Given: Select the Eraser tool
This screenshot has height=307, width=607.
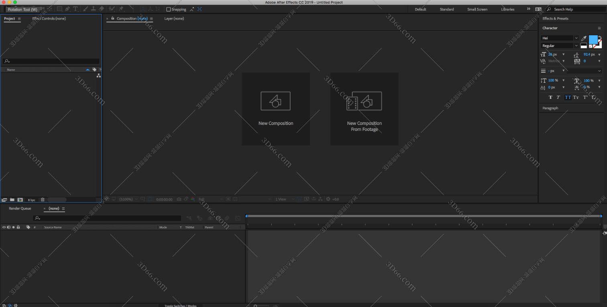Looking at the screenshot, I should tap(102, 9).
